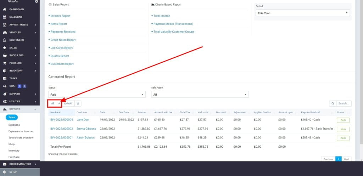Expand the Quick Email/Text menu chevron

coord(35,164)
